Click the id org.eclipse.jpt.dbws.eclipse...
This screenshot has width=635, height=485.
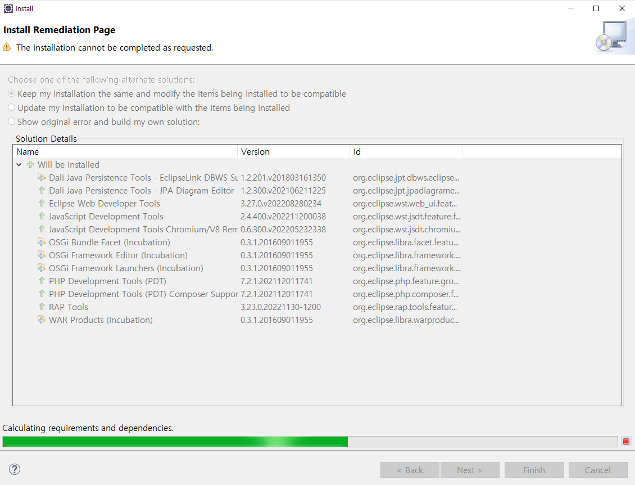coord(406,178)
